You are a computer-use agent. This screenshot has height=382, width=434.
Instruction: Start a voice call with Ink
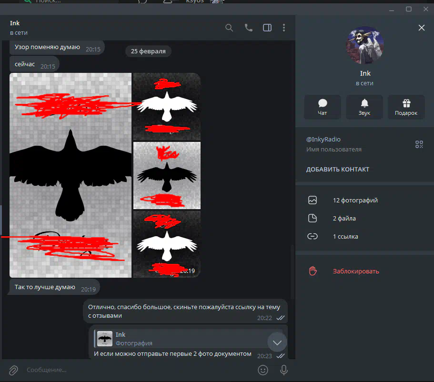pos(248,28)
